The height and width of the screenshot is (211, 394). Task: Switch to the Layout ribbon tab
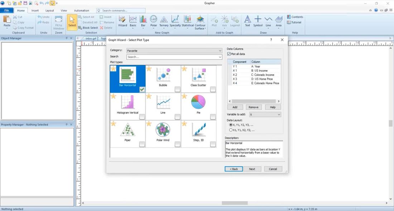pos(49,10)
